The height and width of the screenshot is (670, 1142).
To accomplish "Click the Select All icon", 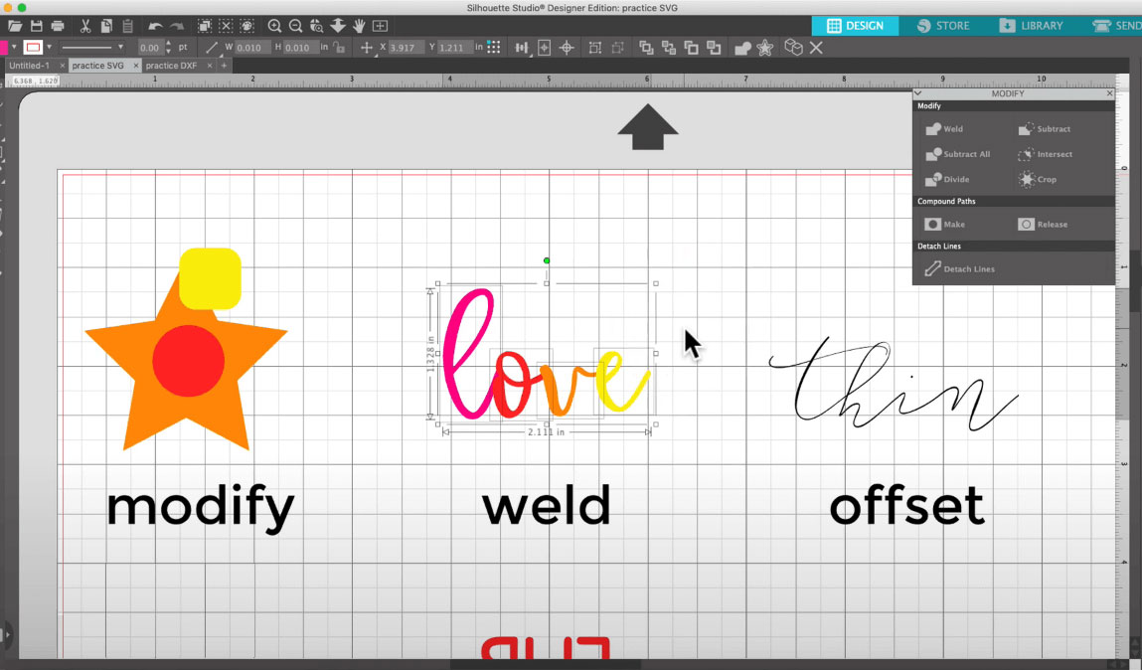I will pyautogui.click(x=204, y=26).
